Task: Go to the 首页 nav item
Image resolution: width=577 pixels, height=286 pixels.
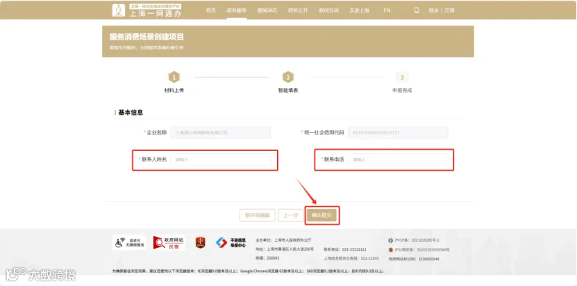Action: (211, 10)
